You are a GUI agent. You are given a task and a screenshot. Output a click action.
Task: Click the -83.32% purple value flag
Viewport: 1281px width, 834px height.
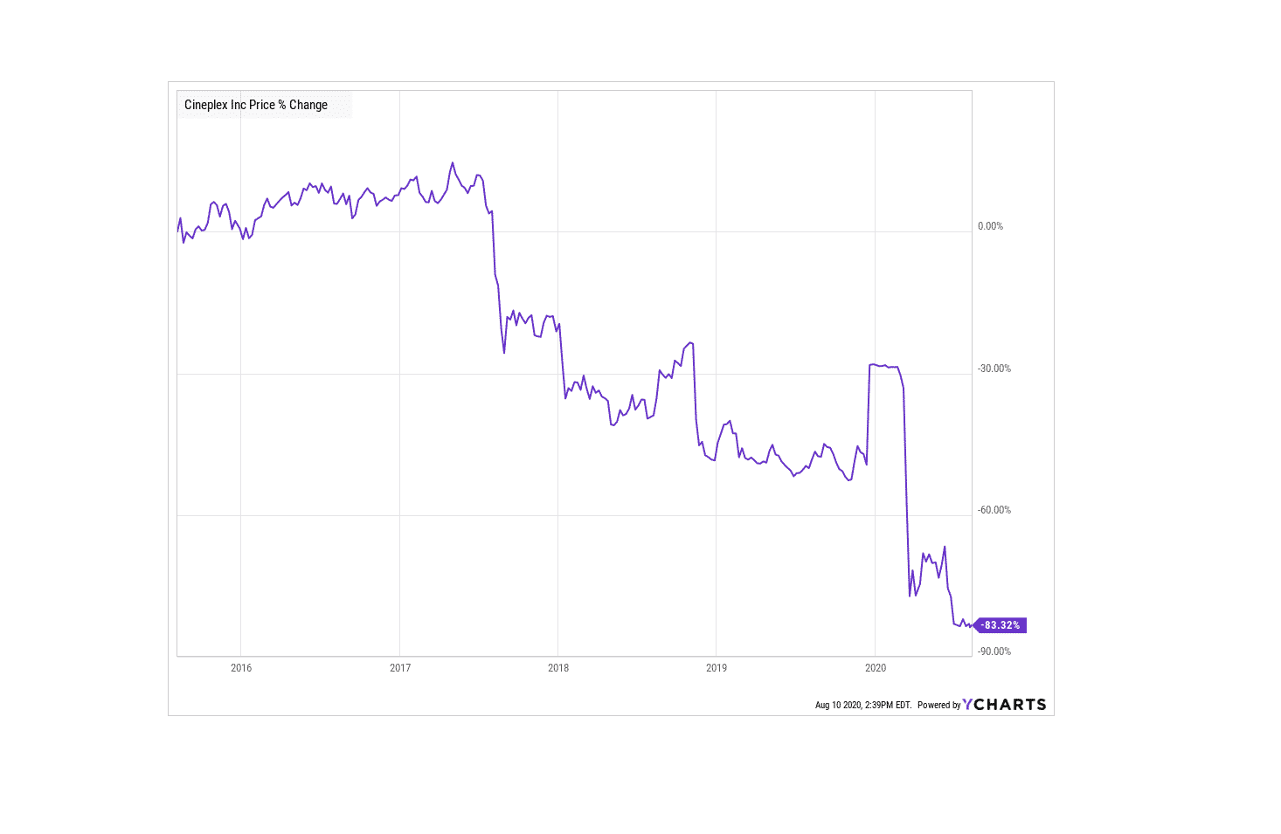click(x=1000, y=625)
